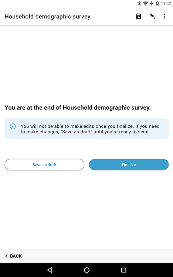
Task: Tap the info circle icon in the notice
Action: click(x=13, y=126)
